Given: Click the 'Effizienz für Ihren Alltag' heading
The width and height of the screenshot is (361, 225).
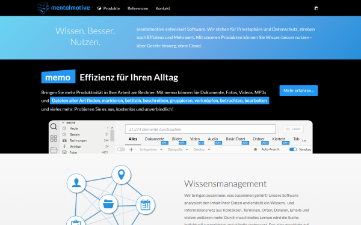Looking at the screenshot, I should point(129,77).
